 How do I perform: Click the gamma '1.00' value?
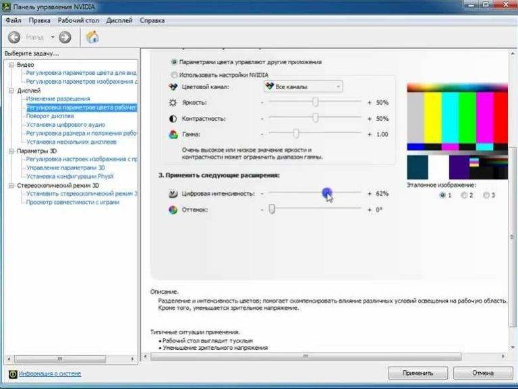[x=382, y=134]
